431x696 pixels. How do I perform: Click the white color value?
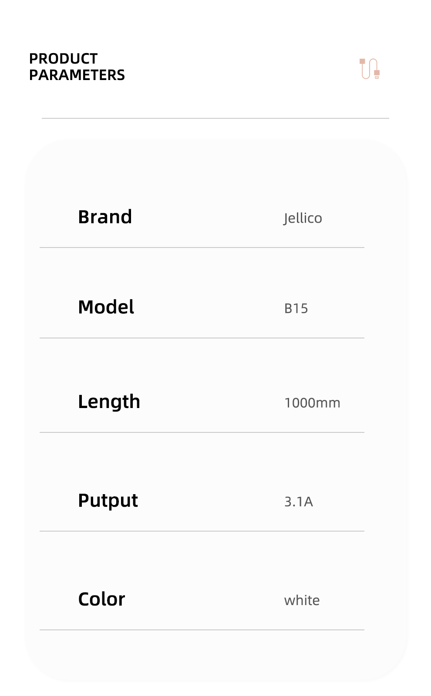(x=302, y=600)
